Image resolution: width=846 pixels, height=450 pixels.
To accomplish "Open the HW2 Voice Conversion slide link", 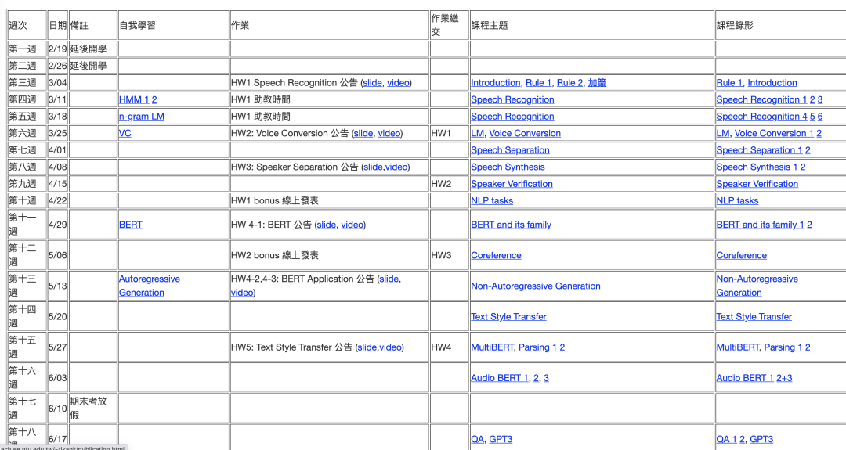I will tap(363, 133).
